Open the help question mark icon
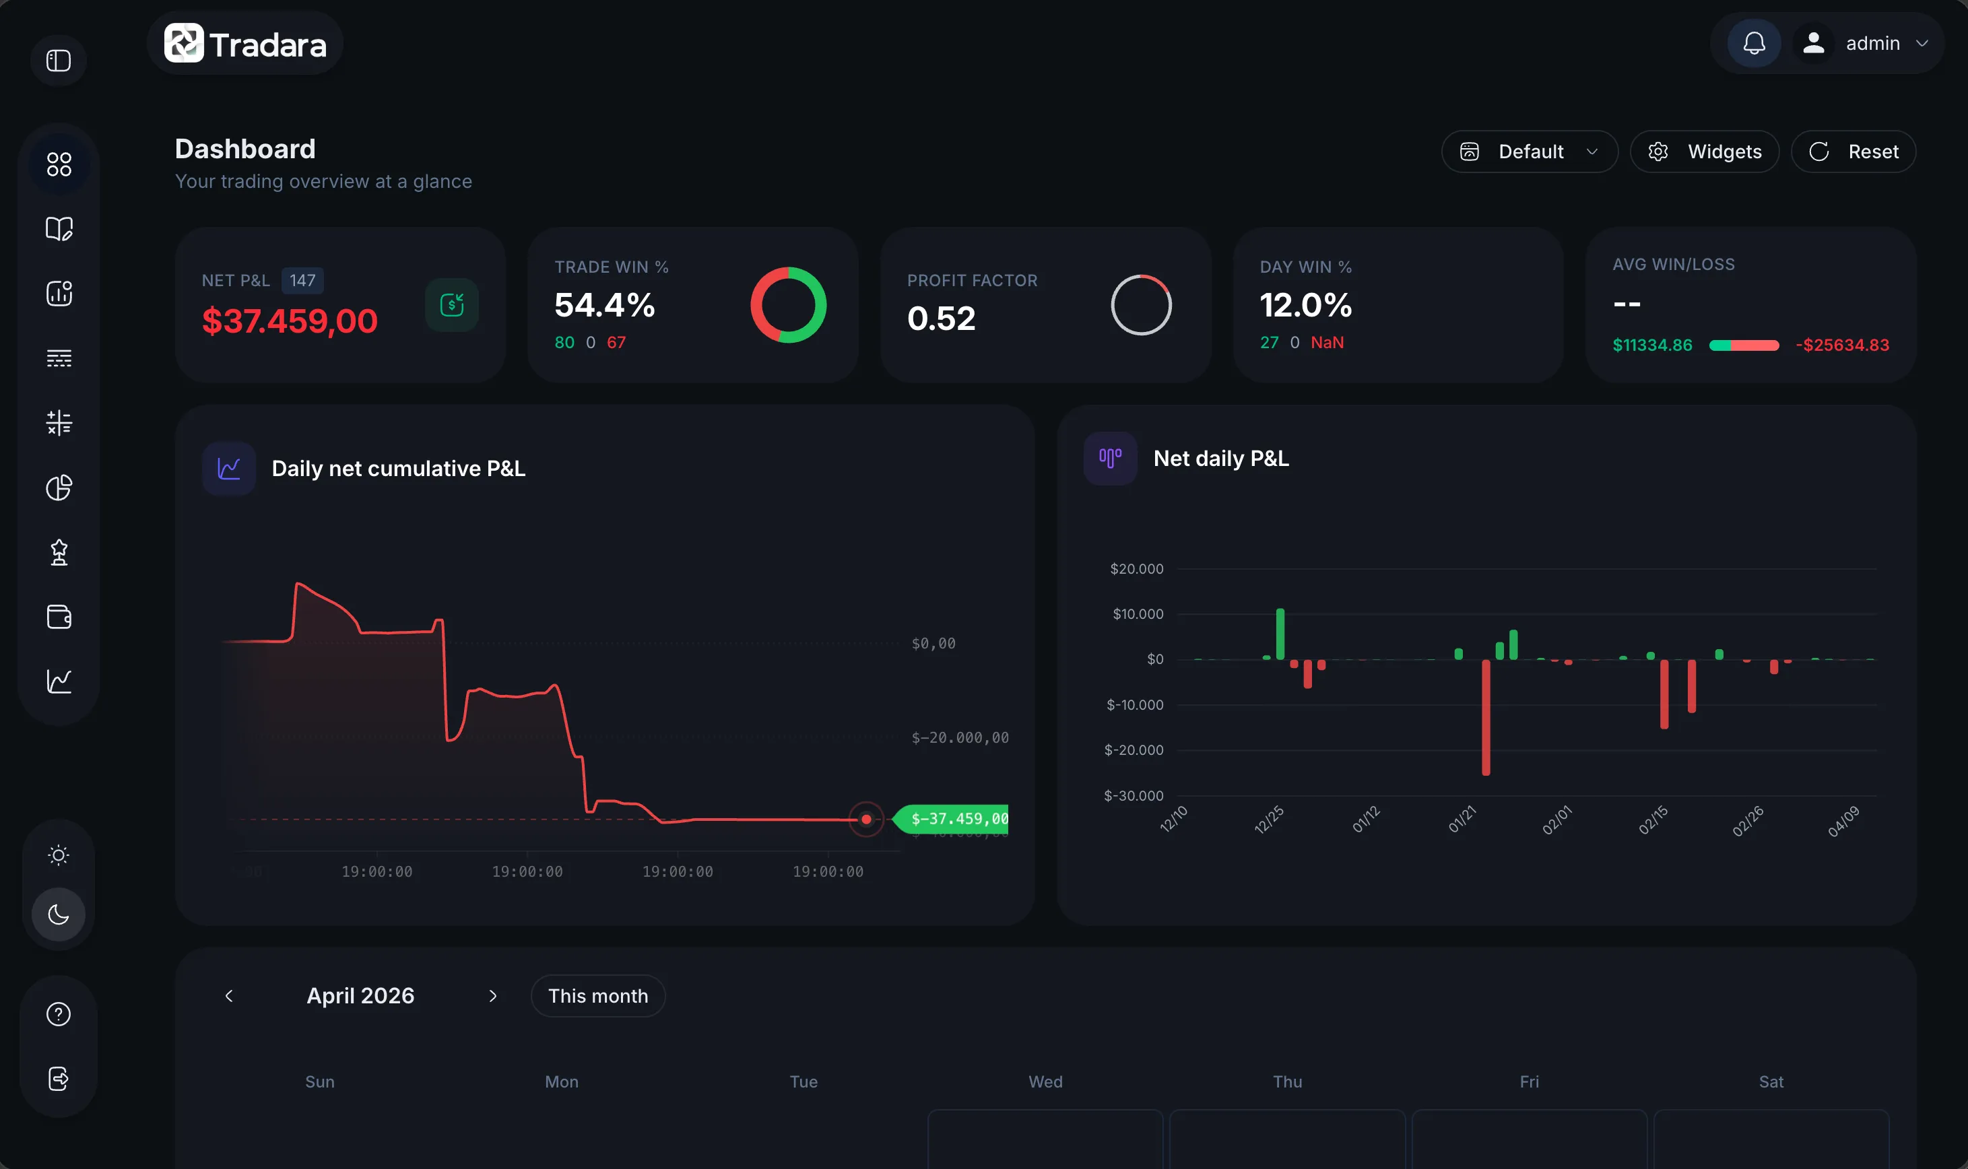This screenshot has width=1968, height=1169. click(59, 1014)
